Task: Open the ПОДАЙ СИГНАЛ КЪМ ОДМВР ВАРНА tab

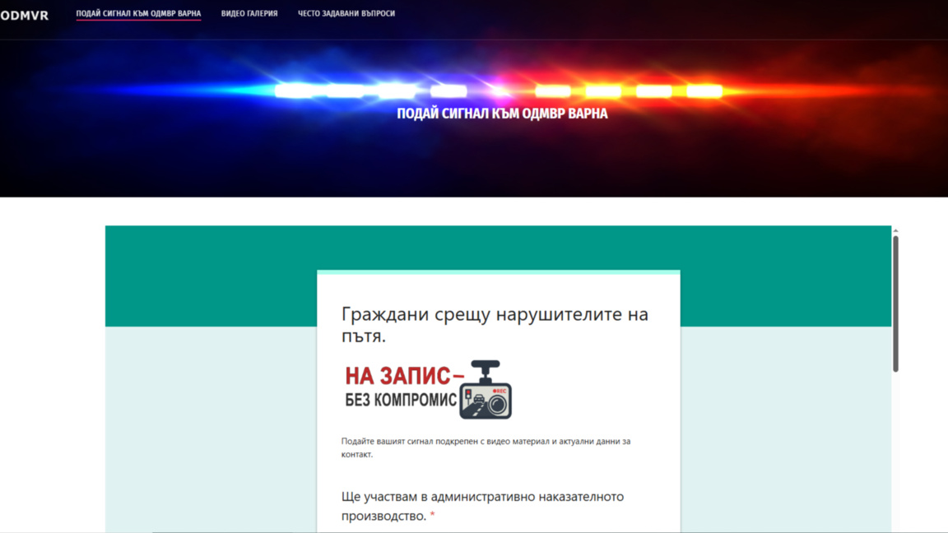Action: 138,13
